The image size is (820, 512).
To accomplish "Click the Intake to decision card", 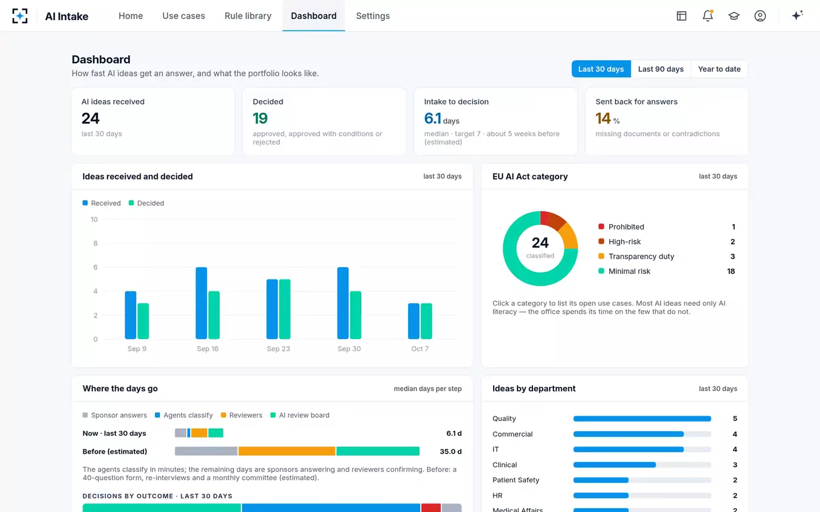I will 495,121.
